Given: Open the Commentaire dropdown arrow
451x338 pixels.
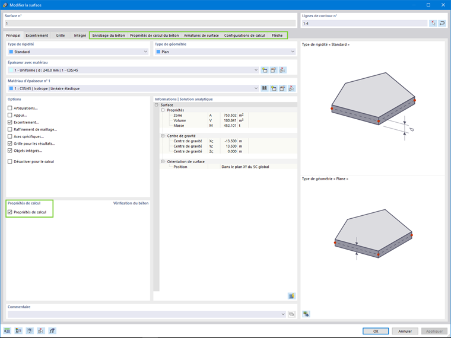Looking at the screenshot, I should tap(283, 314).
